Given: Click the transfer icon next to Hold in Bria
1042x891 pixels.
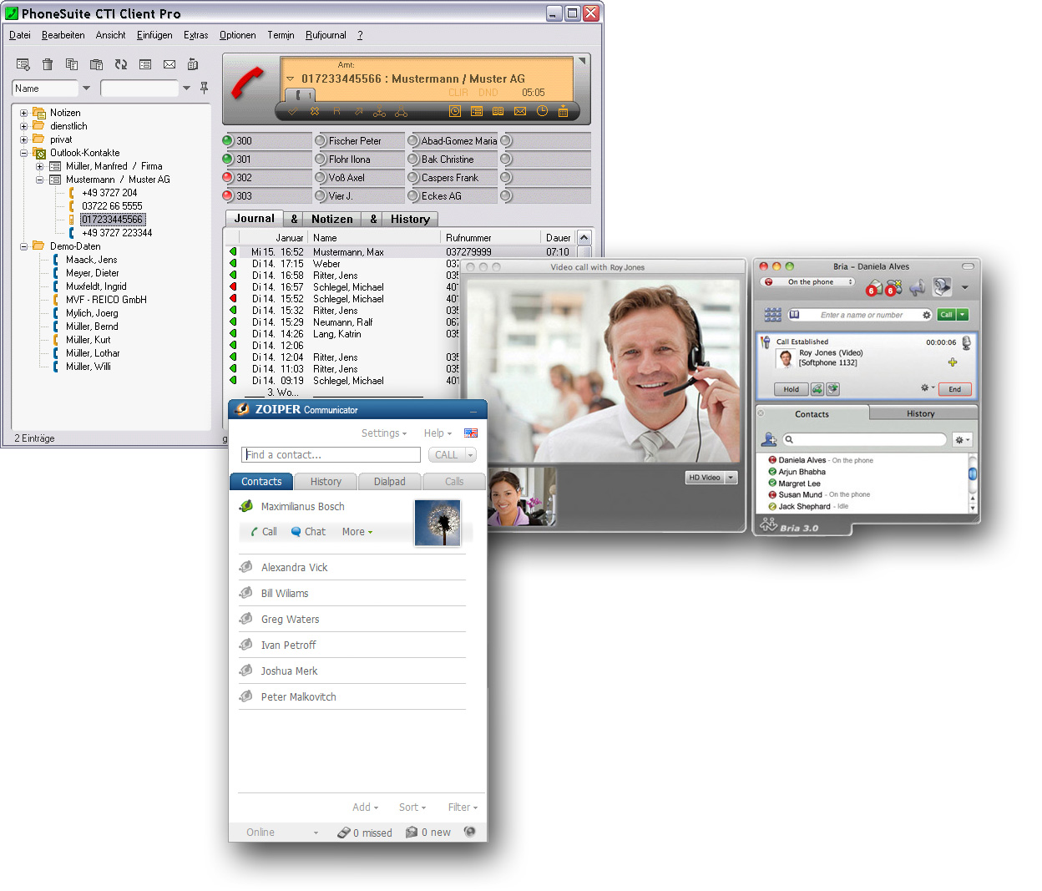Looking at the screenshot, I should [x=817, y=389].
